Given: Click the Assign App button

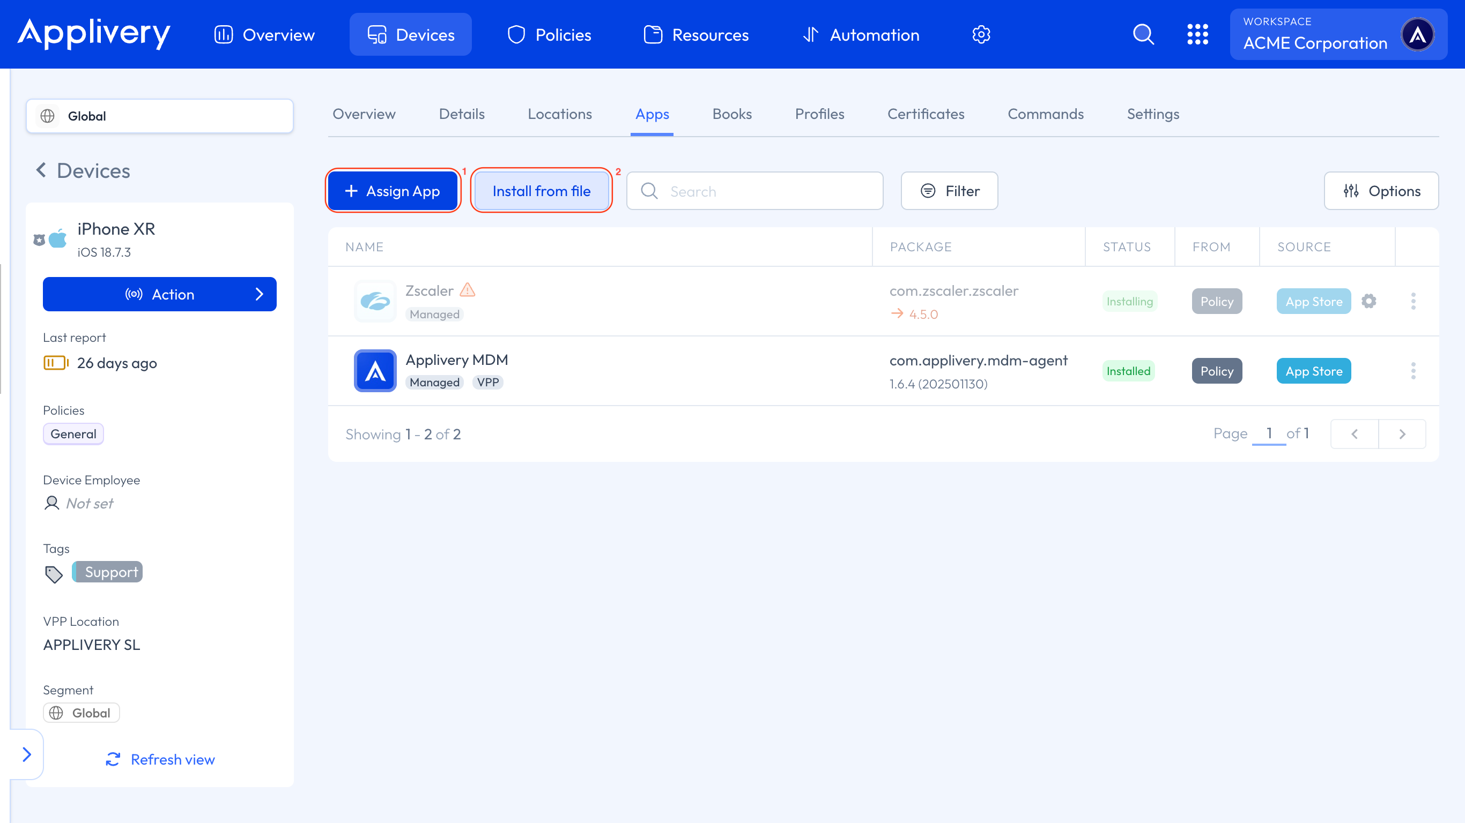Looking at the screenshot, I should [393, 191].
